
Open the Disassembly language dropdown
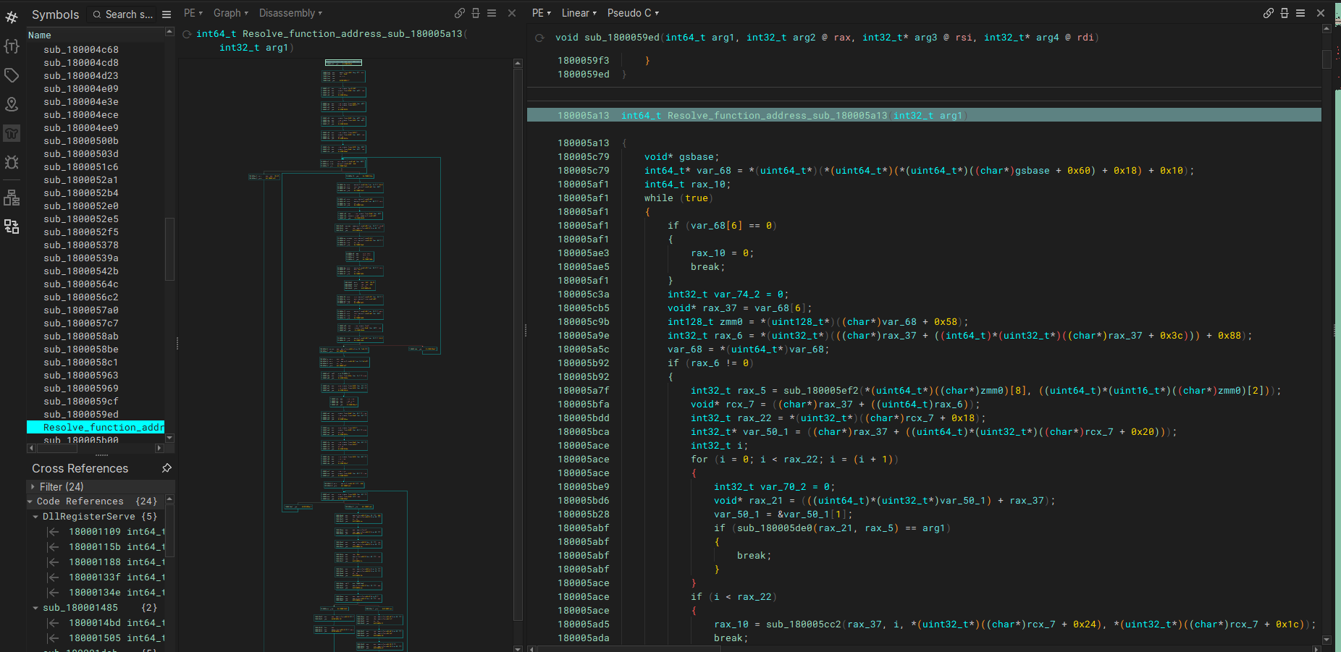coord(291,13)
